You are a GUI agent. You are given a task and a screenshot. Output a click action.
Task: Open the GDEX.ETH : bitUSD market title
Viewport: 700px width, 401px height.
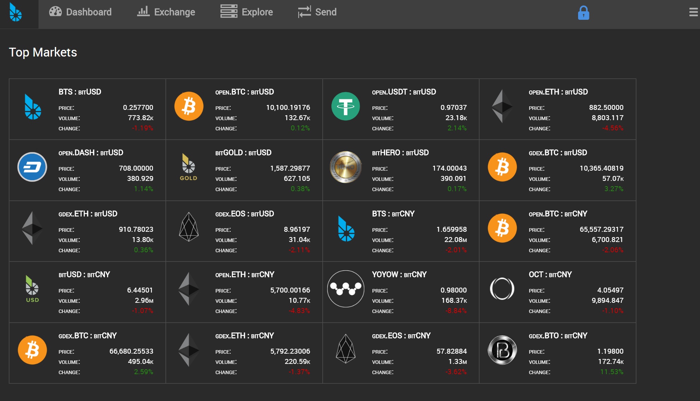click(88, 214)
